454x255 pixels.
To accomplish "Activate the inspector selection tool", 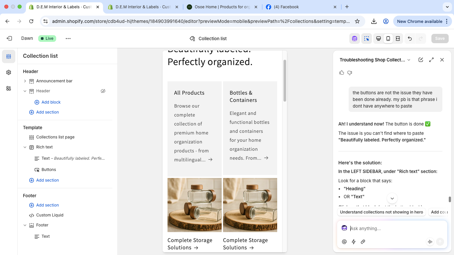I will 367,39.
